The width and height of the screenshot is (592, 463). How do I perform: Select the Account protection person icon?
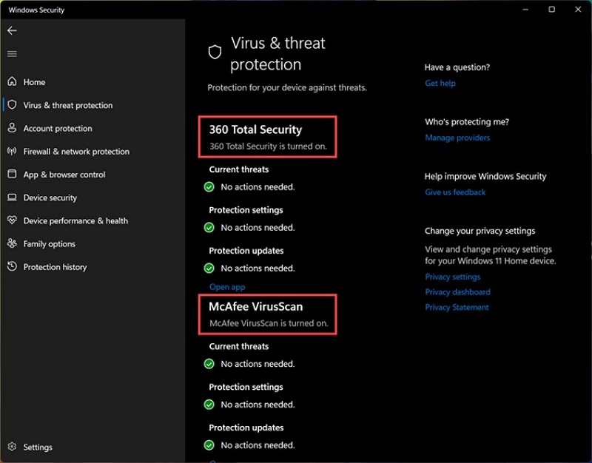coord(12,128)
